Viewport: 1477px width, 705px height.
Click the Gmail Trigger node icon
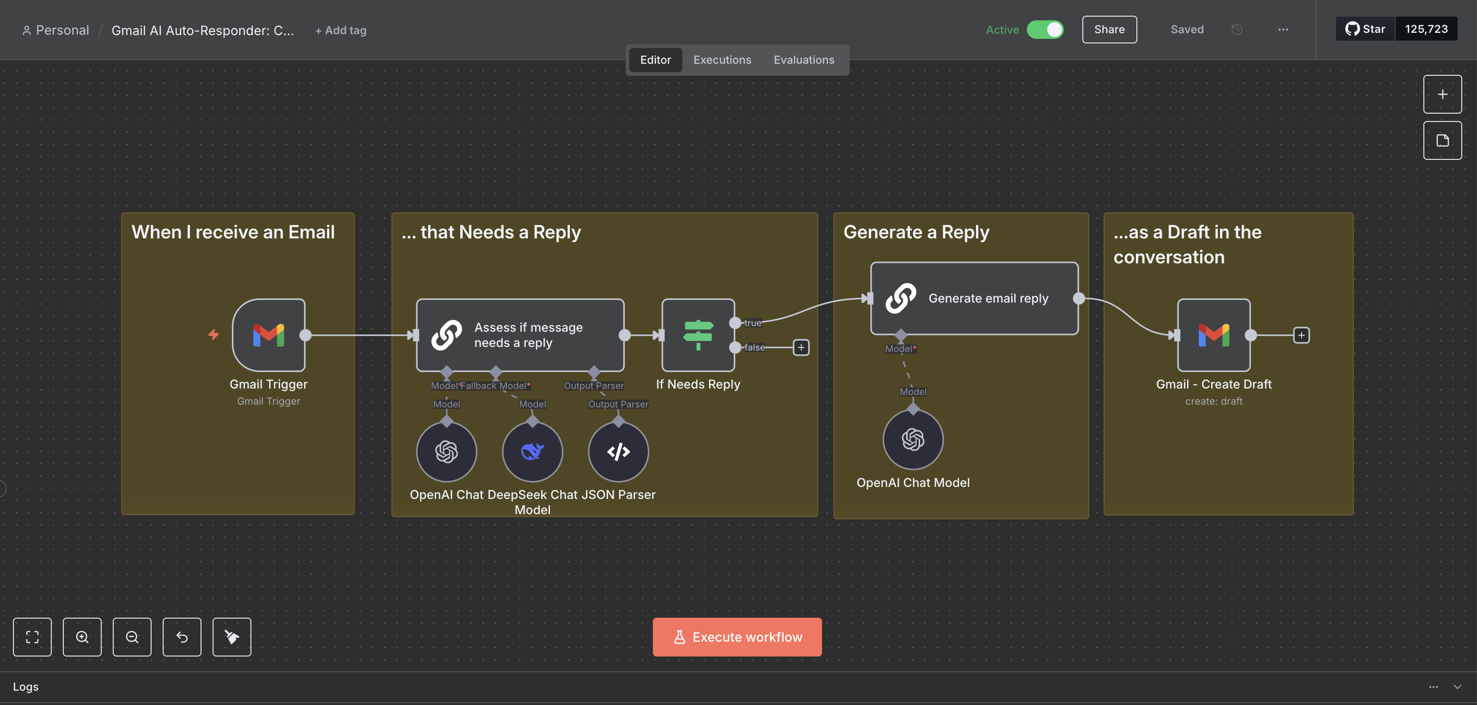(x=269, y=335)
